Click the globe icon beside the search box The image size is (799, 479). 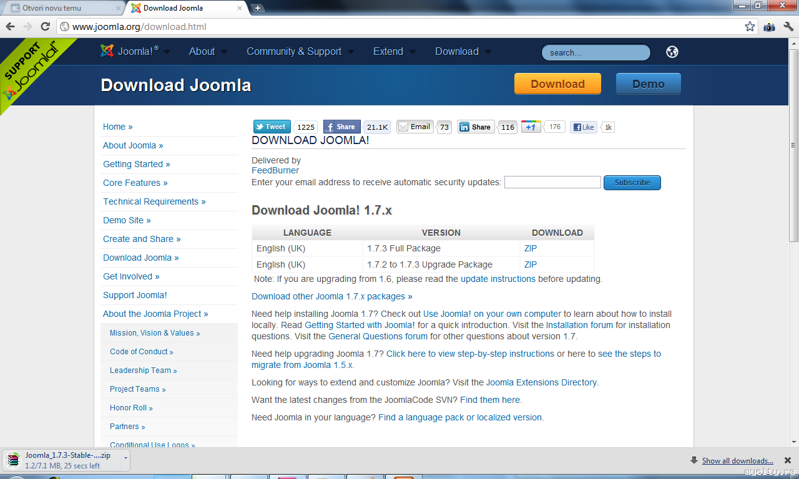[x=672, y=52]
